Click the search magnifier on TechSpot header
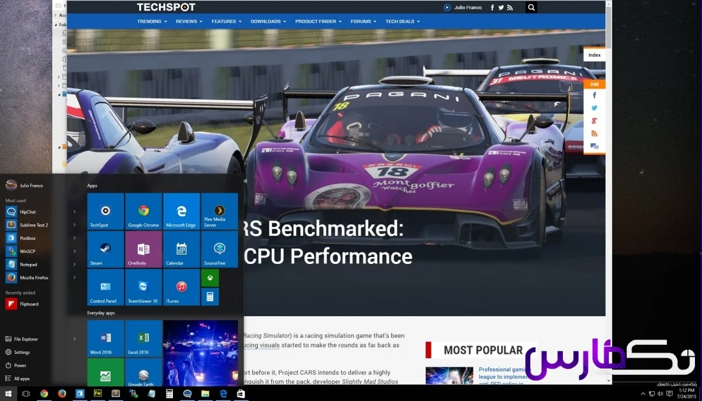 [531, 7]
